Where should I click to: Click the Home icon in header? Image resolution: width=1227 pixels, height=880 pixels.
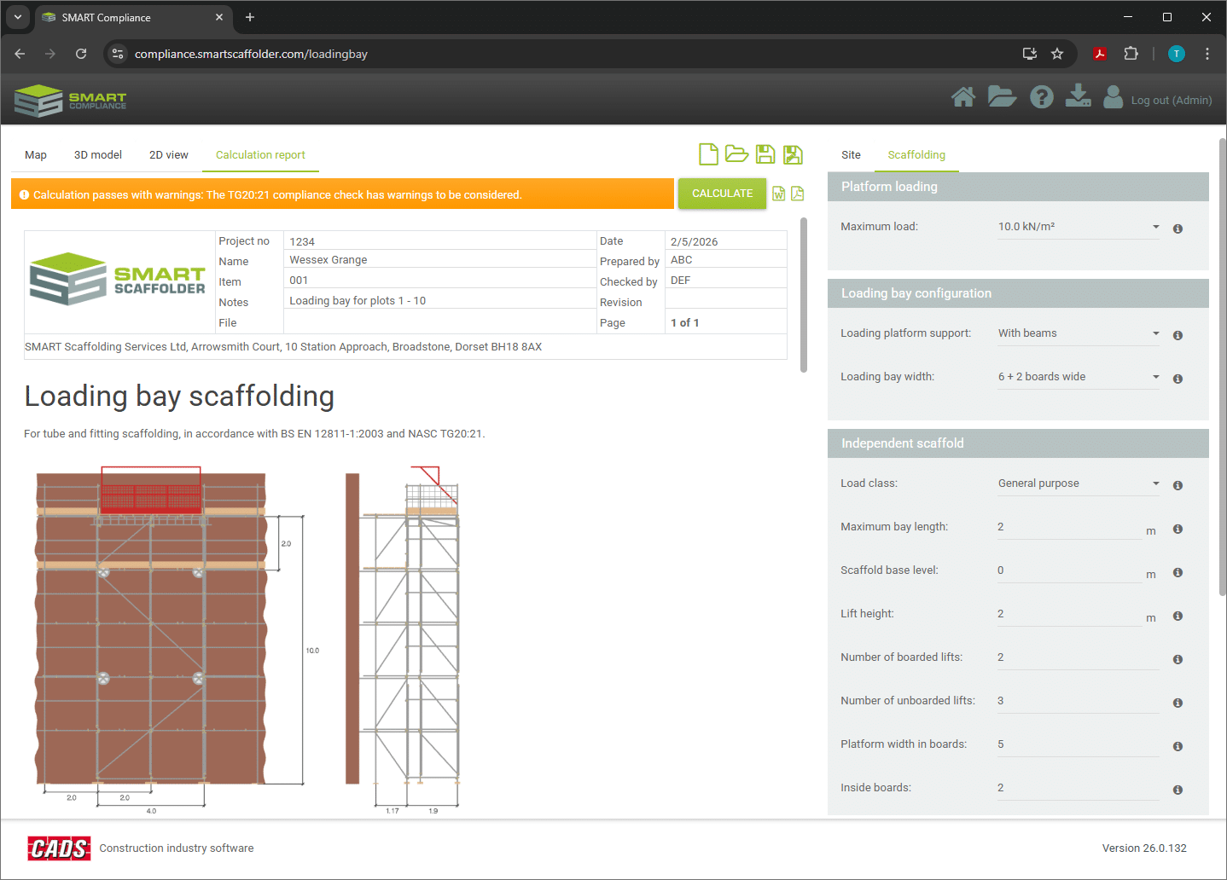click(x=963, y=97)
